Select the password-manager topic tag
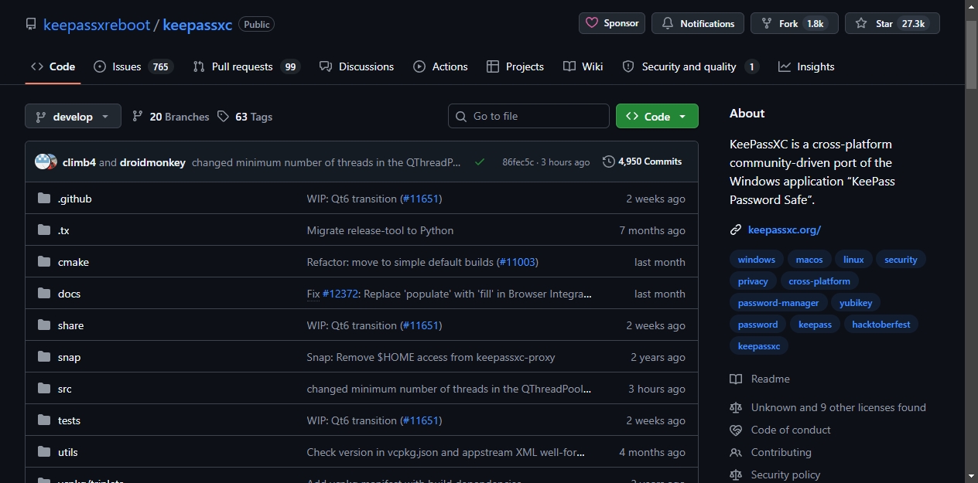 (778, 303)
